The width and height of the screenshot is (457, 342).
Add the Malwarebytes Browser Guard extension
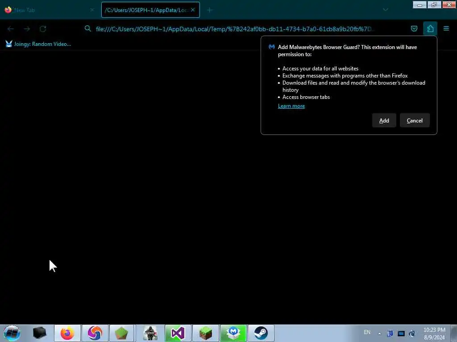coord(384,120)
